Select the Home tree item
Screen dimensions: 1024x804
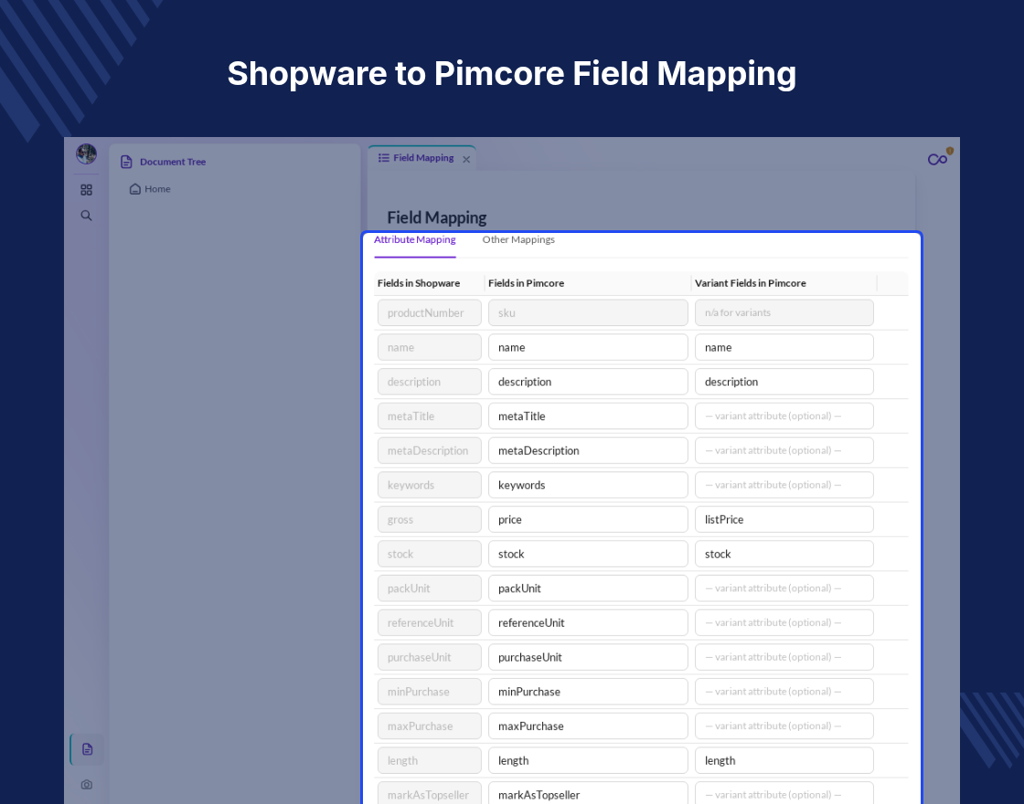[150, 189]
